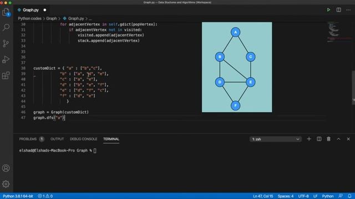Split the editor to the right
The width and height of the screenshot is (355, 199).
tap(339, 10)
